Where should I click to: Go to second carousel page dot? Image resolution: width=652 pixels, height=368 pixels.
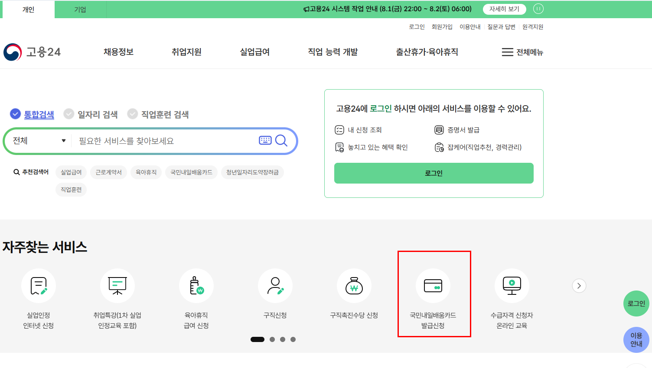272,339
